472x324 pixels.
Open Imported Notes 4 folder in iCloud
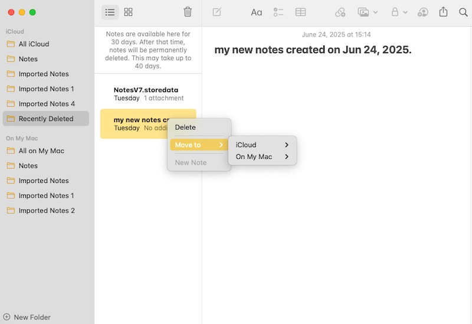[x=47, y=104]
